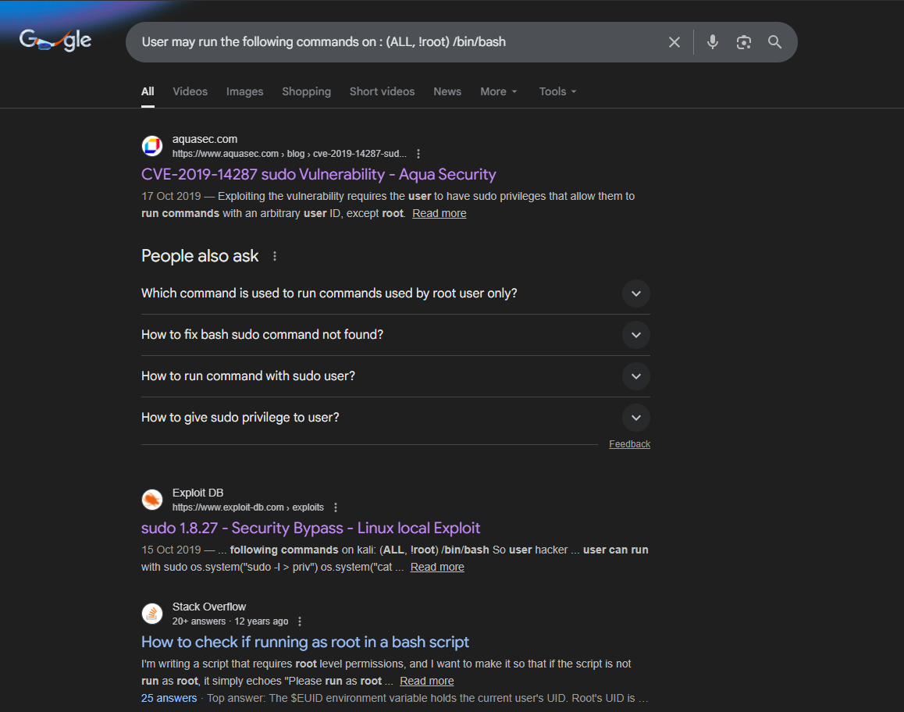The height and width of the screenshot is (712, 904).
Task: Click the magnifying glass search icon
Action: (774, 42)
